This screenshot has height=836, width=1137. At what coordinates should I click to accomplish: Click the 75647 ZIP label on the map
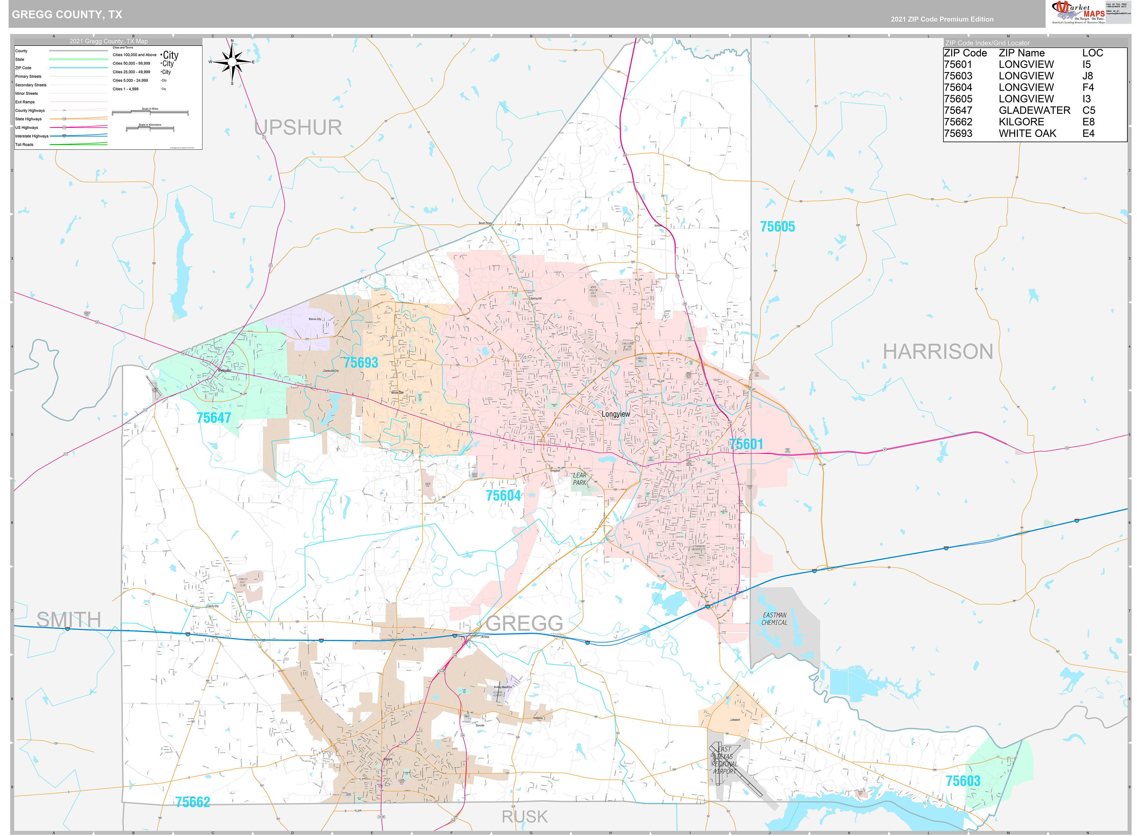coord(214,417)
